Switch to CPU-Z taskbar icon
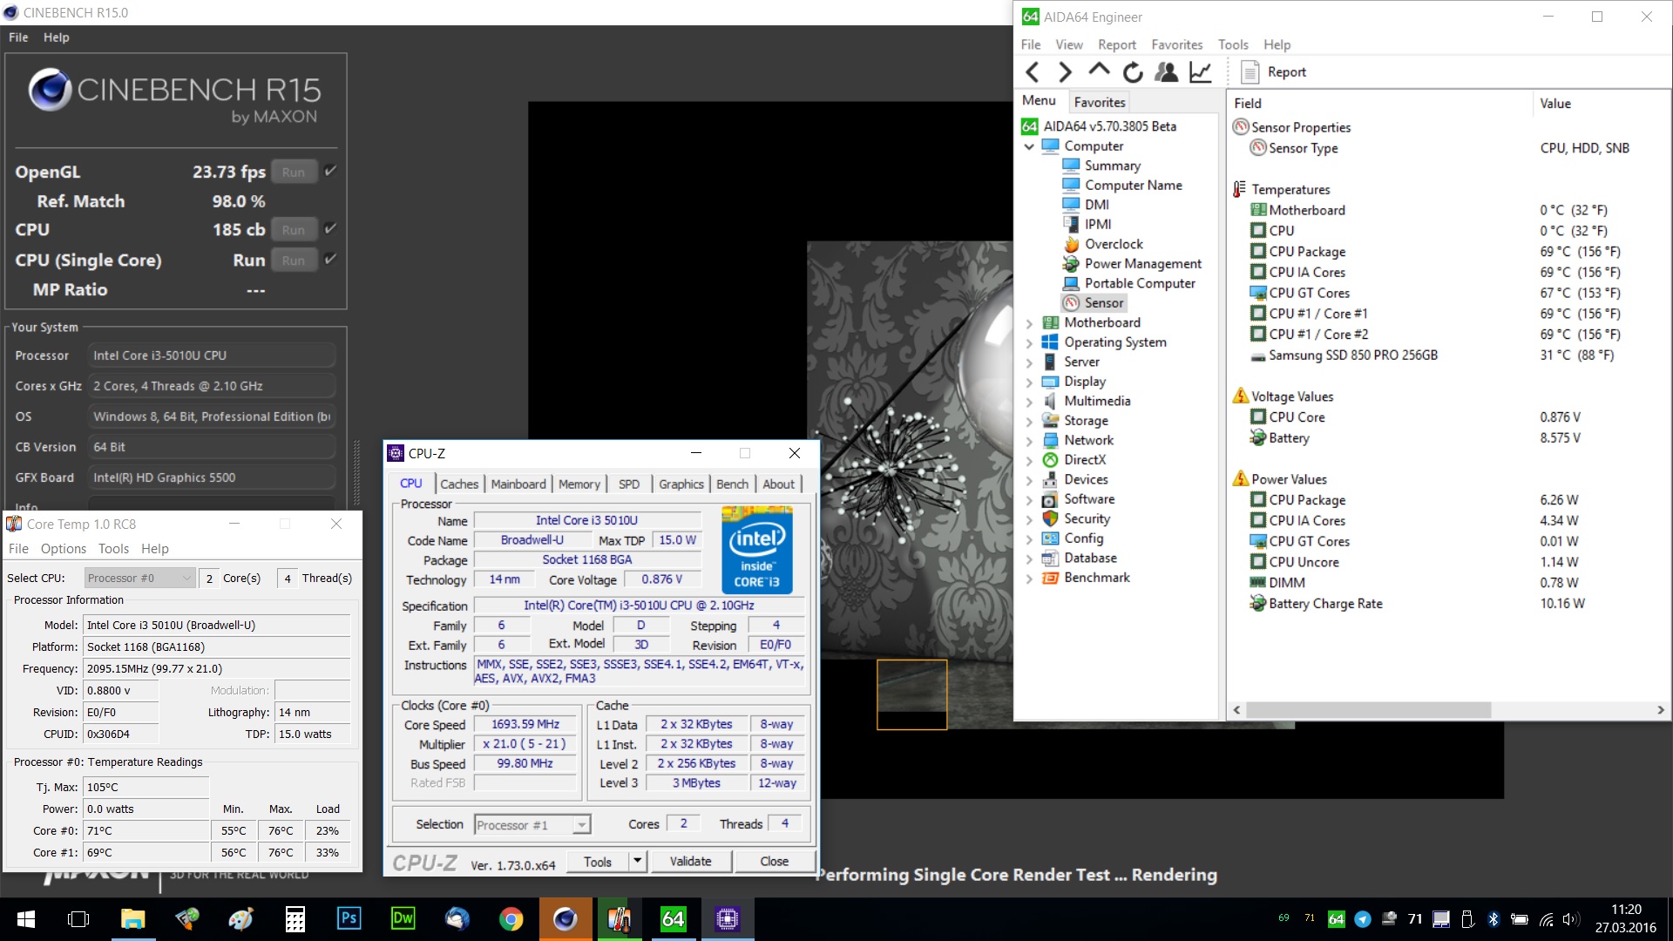 pyautogui.click(x=727, y=919)
